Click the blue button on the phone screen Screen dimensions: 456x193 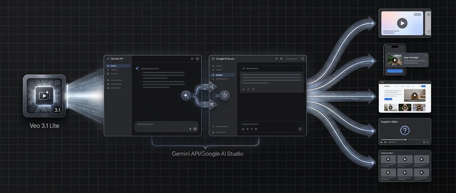click(395, 71)
